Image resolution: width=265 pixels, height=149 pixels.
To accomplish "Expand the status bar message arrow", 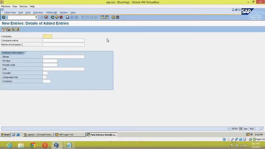I will (229, 129).
